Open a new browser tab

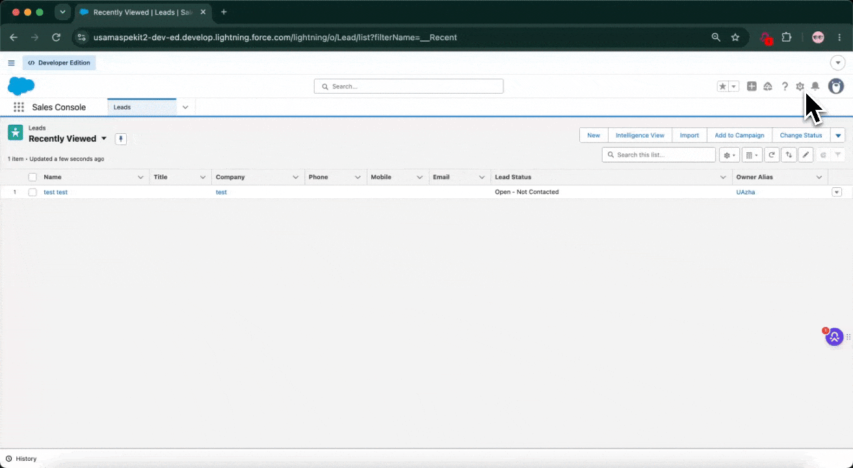pos(224,12)
